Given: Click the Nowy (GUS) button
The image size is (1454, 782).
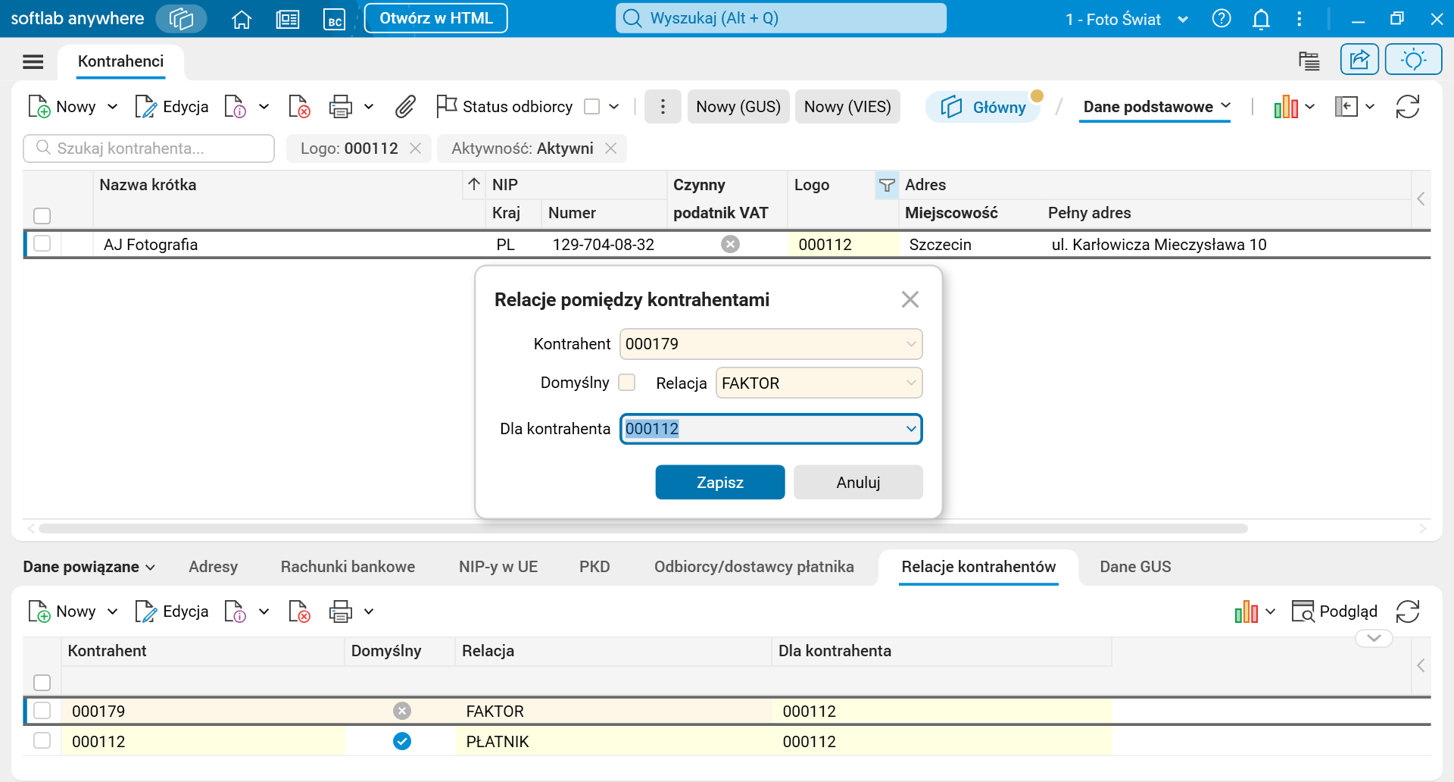Looking at the screenshot, I should (738, 107).
